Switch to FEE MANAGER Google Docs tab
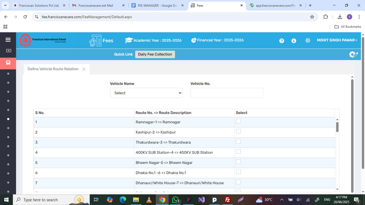 (x=158, y=5)
